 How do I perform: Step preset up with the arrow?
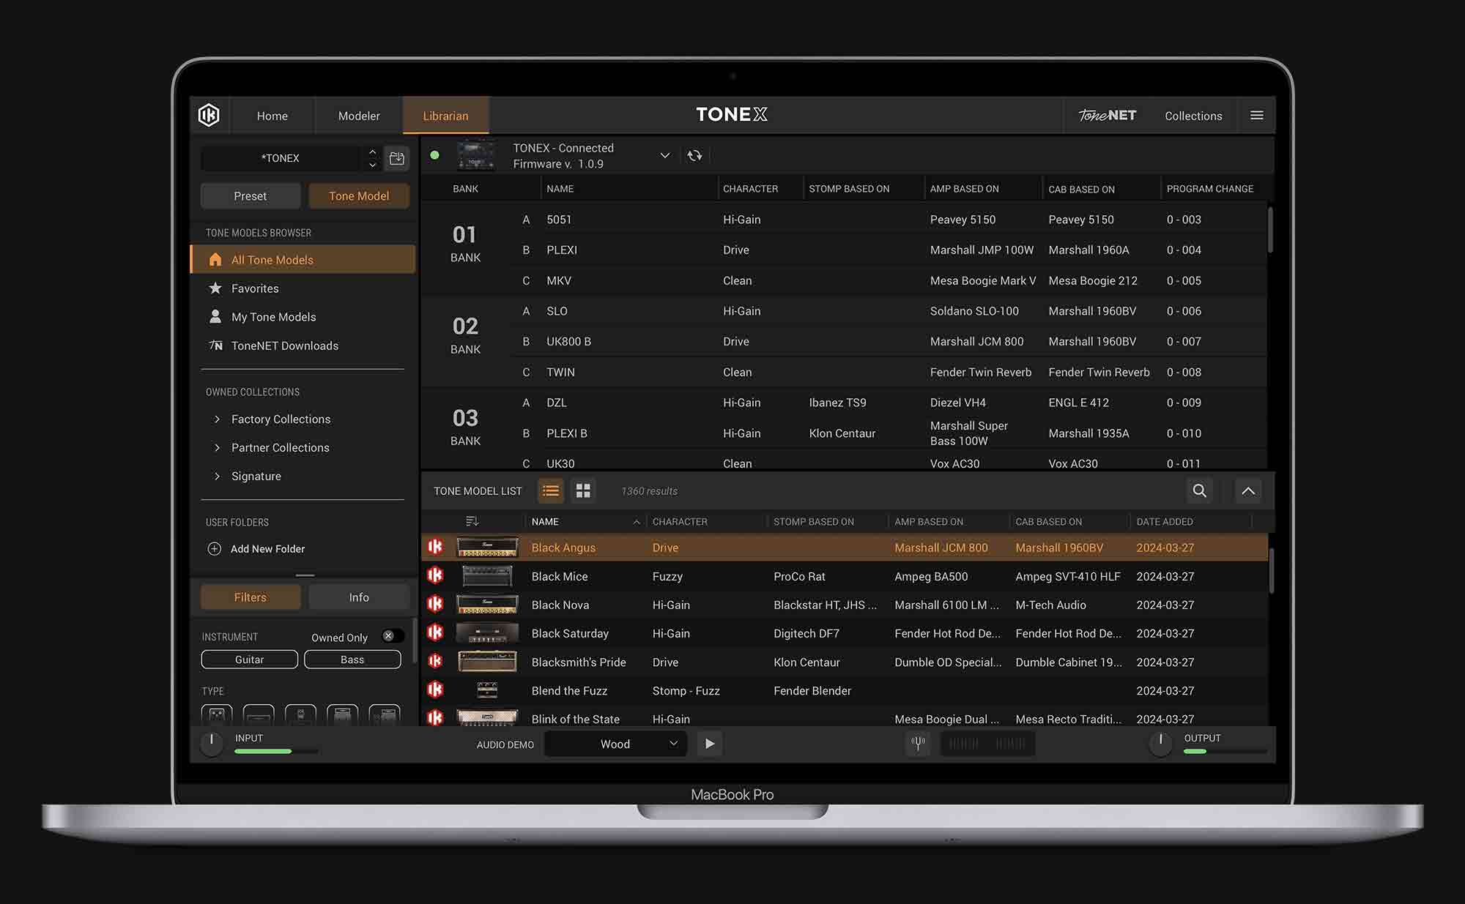tap(372, 152)
